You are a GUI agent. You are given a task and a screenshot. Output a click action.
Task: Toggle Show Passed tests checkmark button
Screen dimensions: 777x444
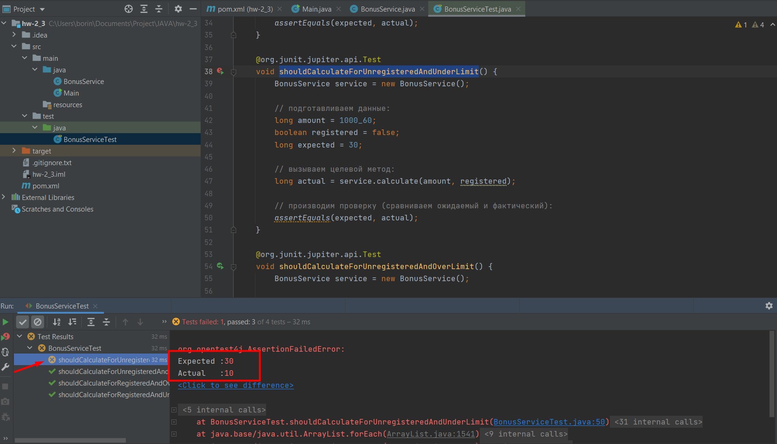pyautogui.click(x=23, y=322)
